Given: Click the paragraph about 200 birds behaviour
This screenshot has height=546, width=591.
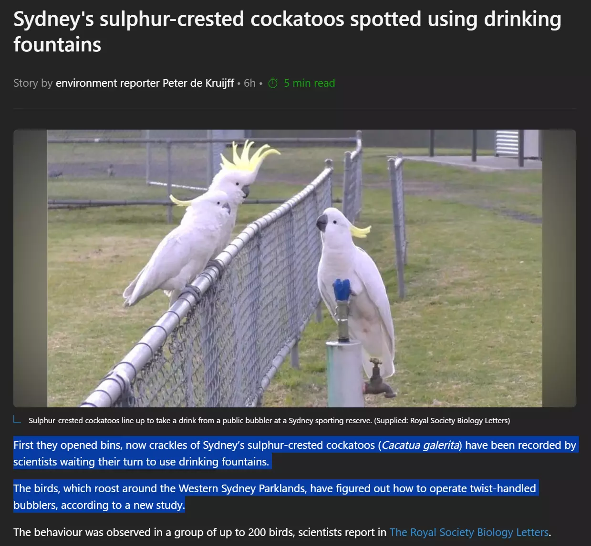Looking at the screenshot, I should [x=282, y=532].
